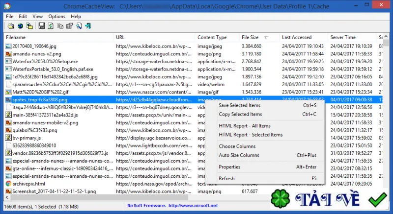Click the gif icon of Matt%20D%20GIF%202.gif

(8, 92)
